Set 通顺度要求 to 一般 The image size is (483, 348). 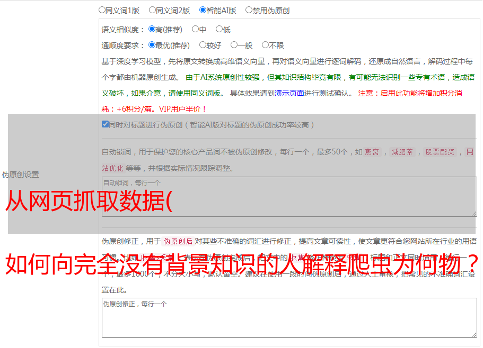pos(234,45)
